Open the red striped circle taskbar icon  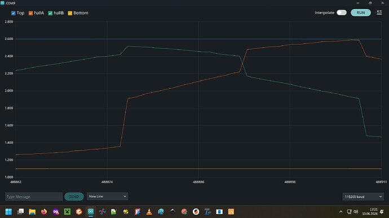point(184,212)
